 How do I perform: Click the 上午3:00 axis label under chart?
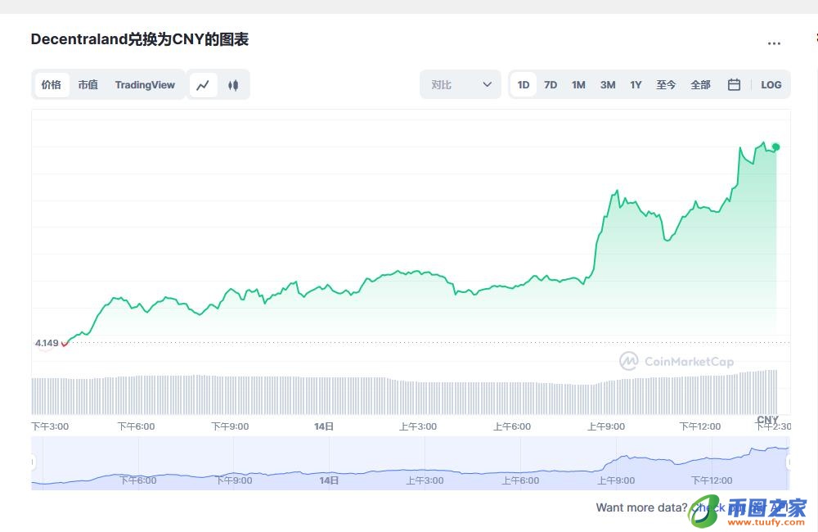coord(418,426)
